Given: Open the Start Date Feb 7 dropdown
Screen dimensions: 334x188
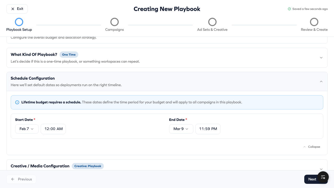Looking at the screenshot, I should pos(27,129).
